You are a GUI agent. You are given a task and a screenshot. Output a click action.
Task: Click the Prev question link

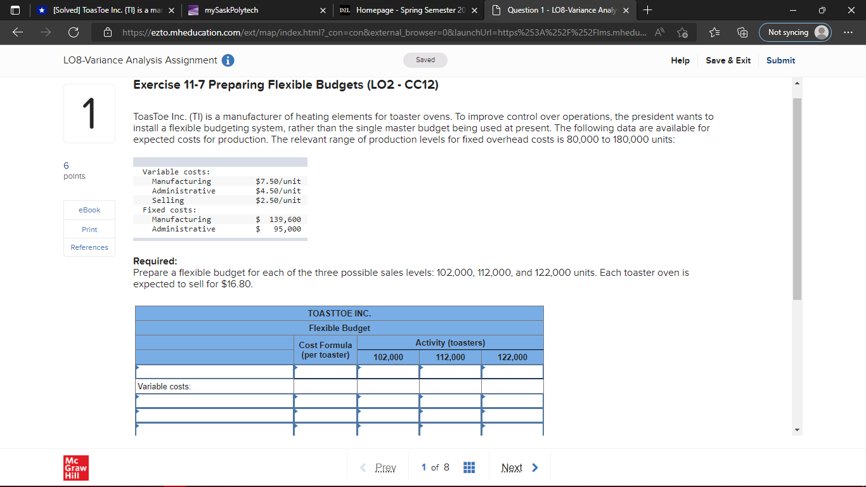(x=378, y=468)
